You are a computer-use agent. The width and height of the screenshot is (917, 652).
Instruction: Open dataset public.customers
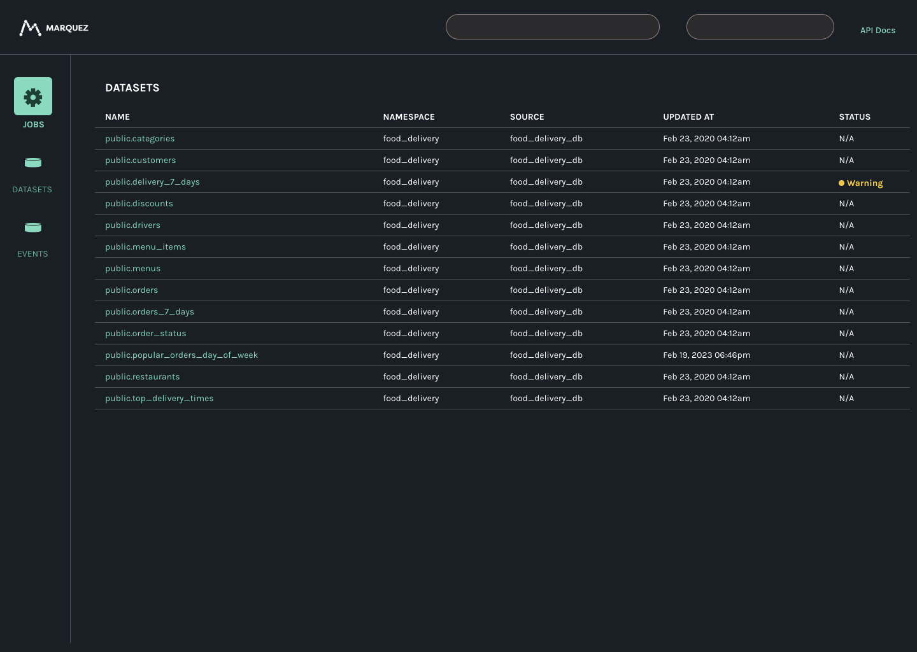coord(140,160)
